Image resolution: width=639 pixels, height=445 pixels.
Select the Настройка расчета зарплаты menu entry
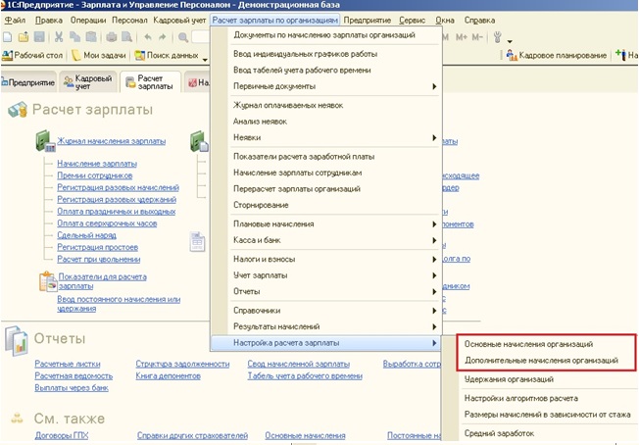click(x=325, y=343)
